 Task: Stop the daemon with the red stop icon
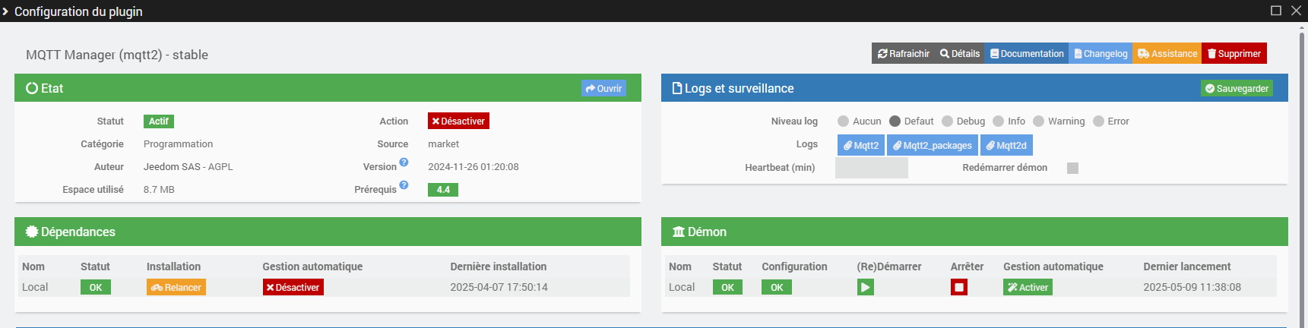point(959,287)
